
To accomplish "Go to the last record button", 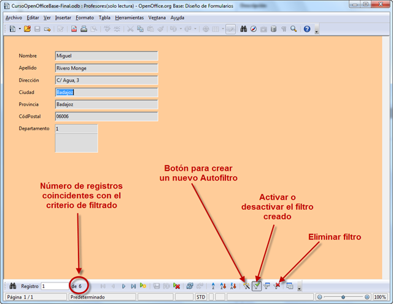I will pyautogui.click(x=133, y=286).
